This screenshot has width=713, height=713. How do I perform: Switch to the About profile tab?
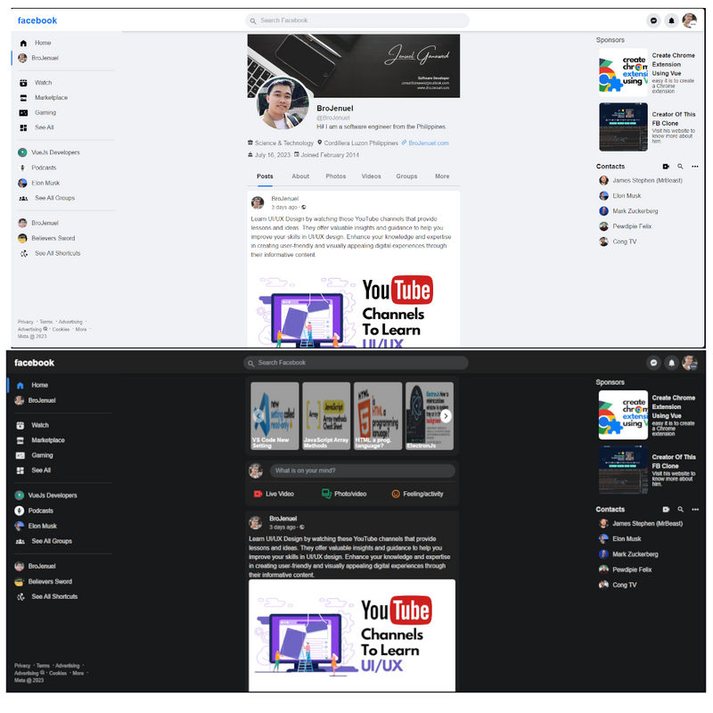pyautogui.click(x=300, y=176)
